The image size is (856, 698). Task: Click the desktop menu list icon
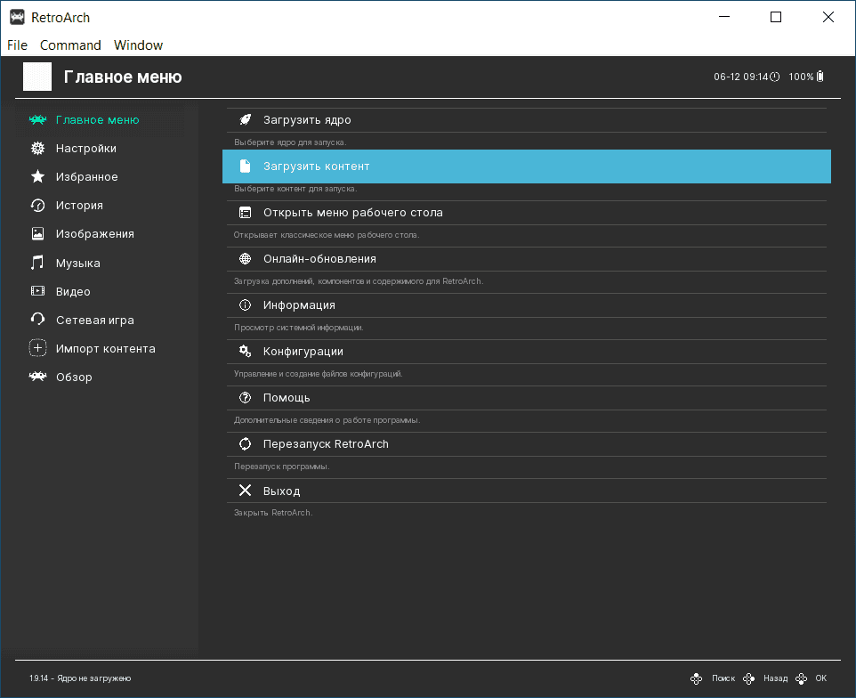[x=245, y=213]
